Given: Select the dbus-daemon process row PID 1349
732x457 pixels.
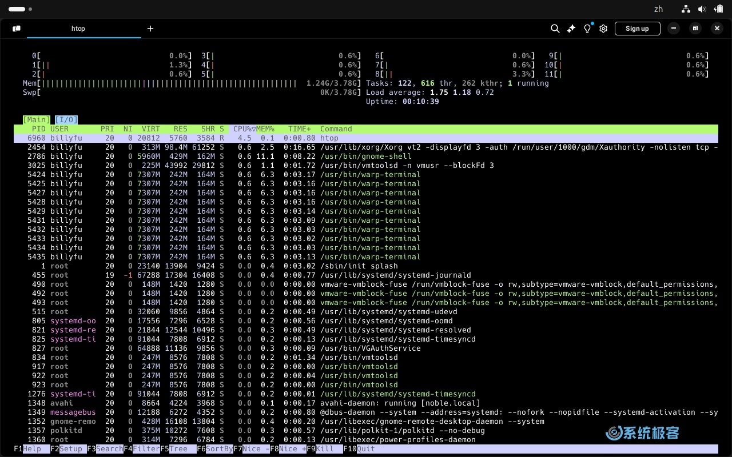Looking at the screenshot, I should (366, 412).
